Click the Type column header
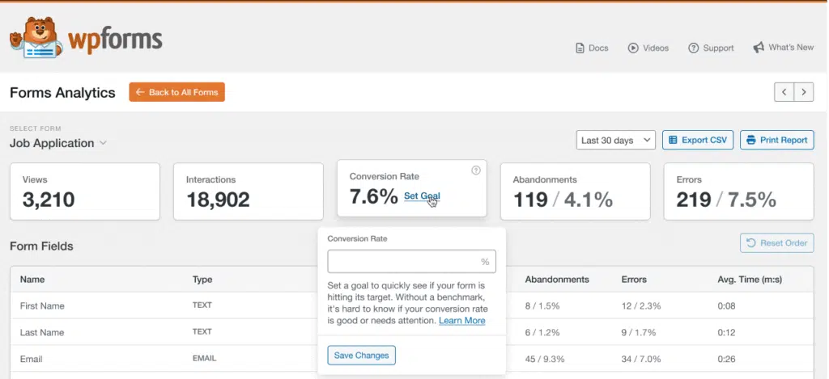 202,280
